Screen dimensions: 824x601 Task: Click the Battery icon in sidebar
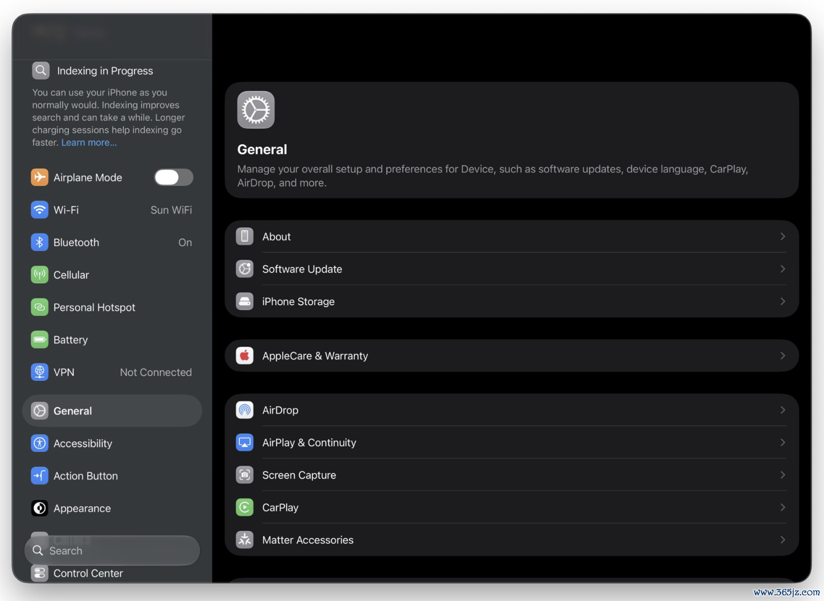39,340
